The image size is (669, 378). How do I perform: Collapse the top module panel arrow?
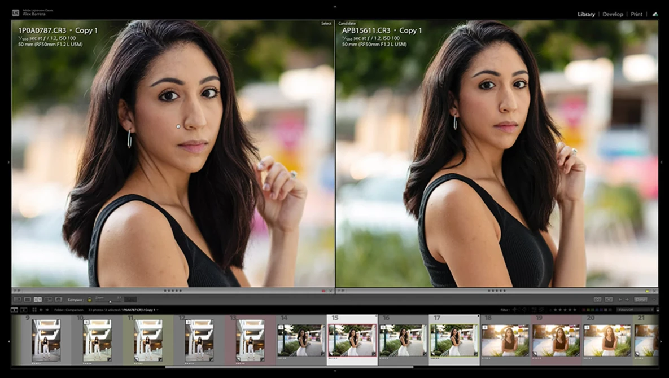[x=334, y=6]
